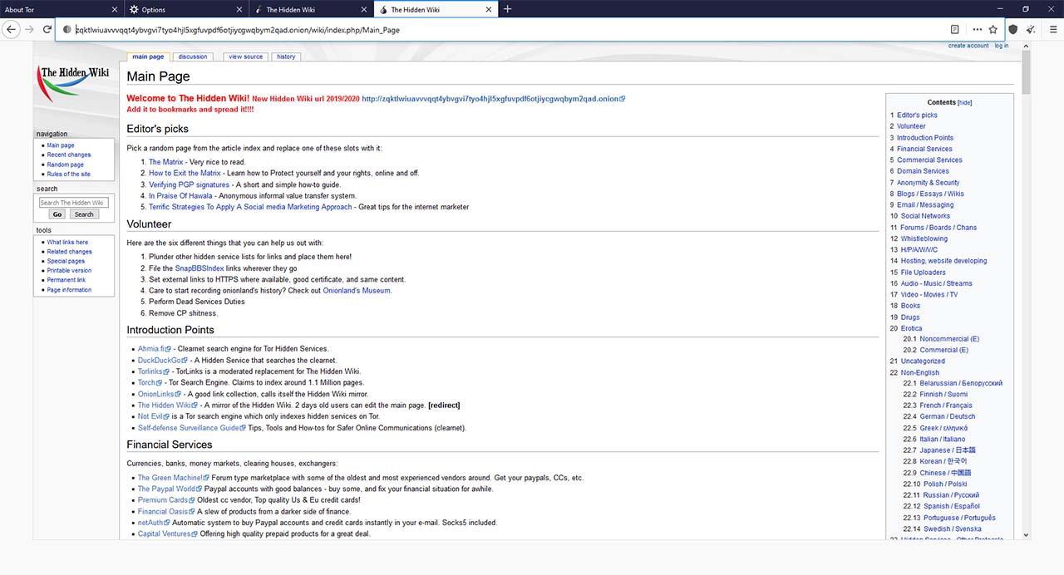Toggle reader view in the address bar

tap(955, 29)
